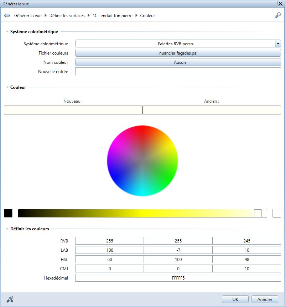Image resolution: width=285 pixels, height=307 pixels.
Task: Close the Générer la vue dialog
Action: [x=280, y=4]
